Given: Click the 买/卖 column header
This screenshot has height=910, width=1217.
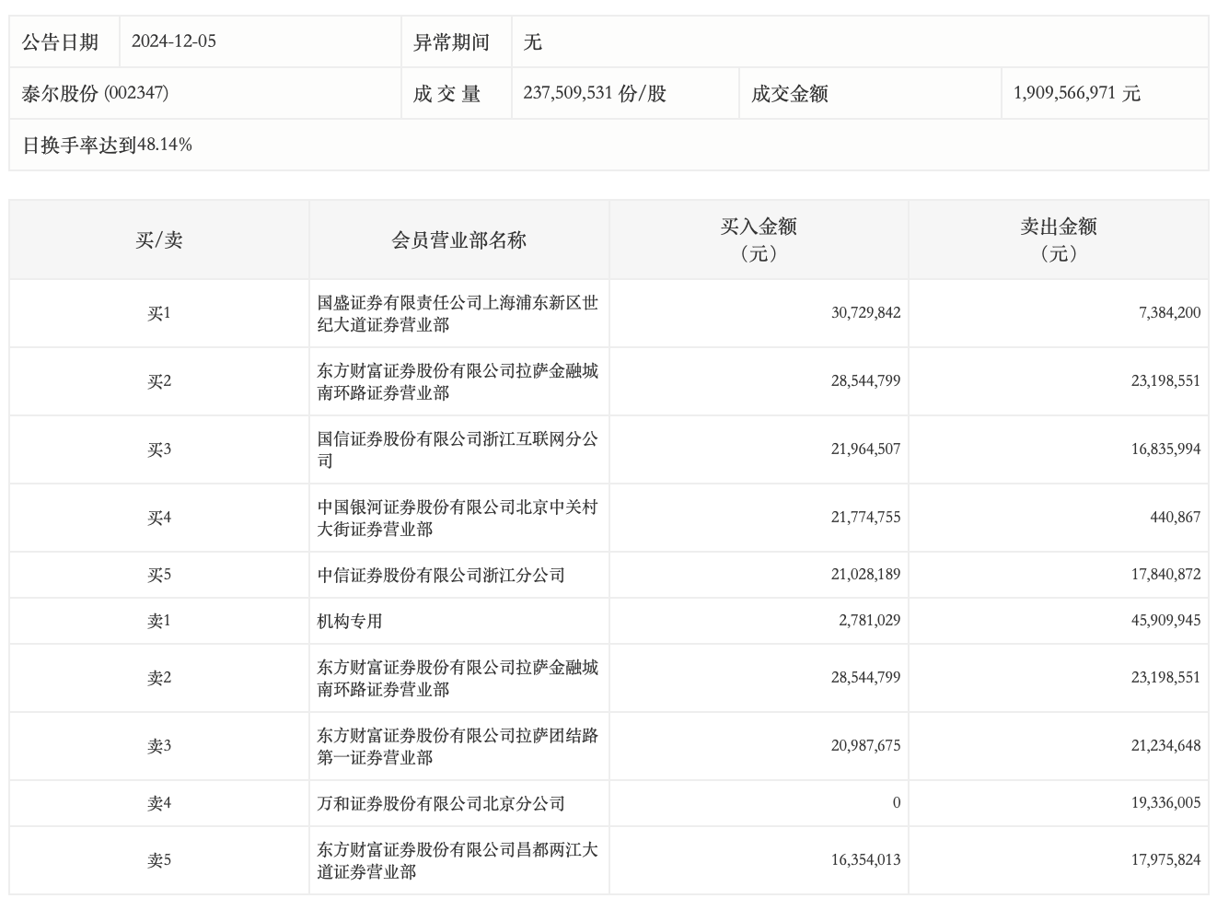Looking at the screenshot, I should click(159, 240).
